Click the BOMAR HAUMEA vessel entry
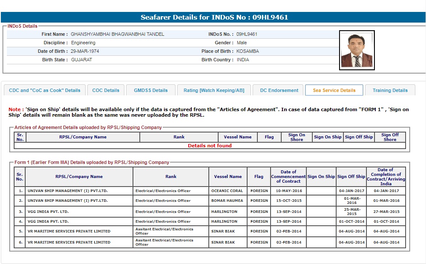The width and height of the screenshot is (426, 264). pyautogui.click(x=227, y=201)
